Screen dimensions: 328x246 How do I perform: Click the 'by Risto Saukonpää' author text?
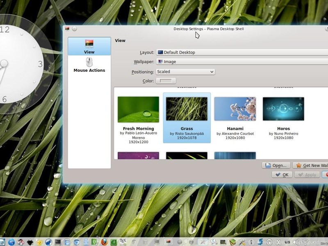[187, 134]
